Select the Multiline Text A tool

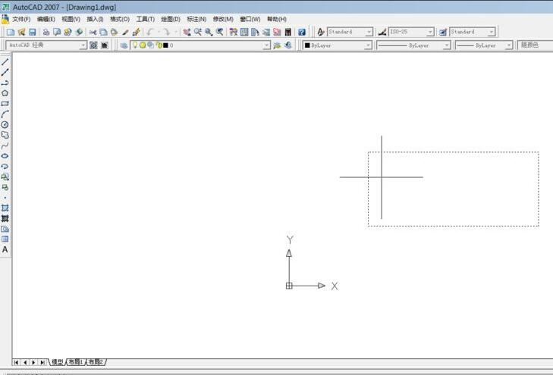pos(5,250)
